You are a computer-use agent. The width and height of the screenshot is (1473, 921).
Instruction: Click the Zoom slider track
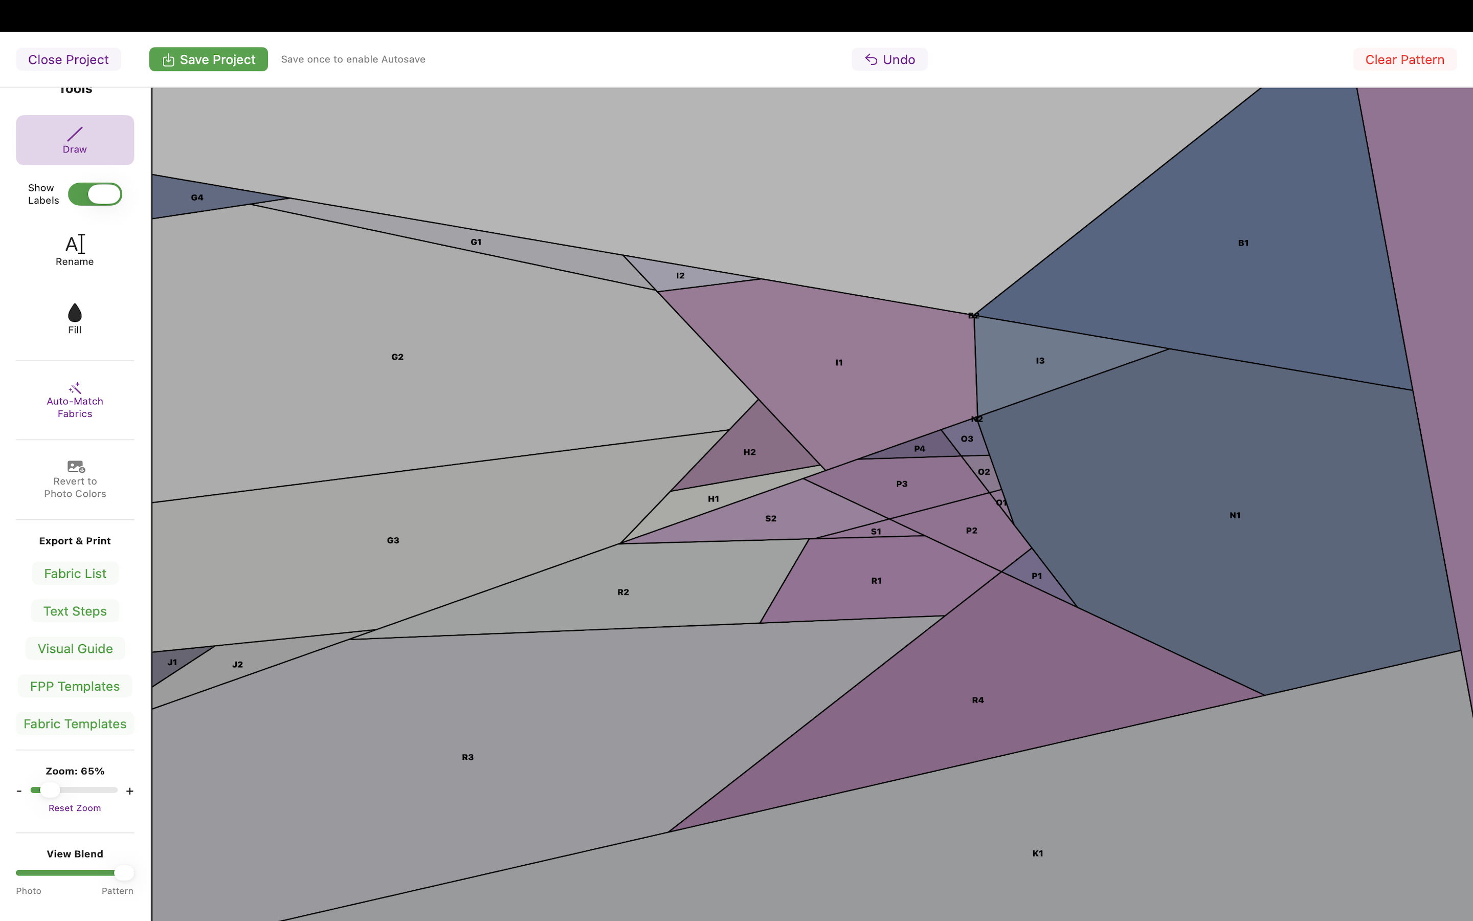coord(85,790)
